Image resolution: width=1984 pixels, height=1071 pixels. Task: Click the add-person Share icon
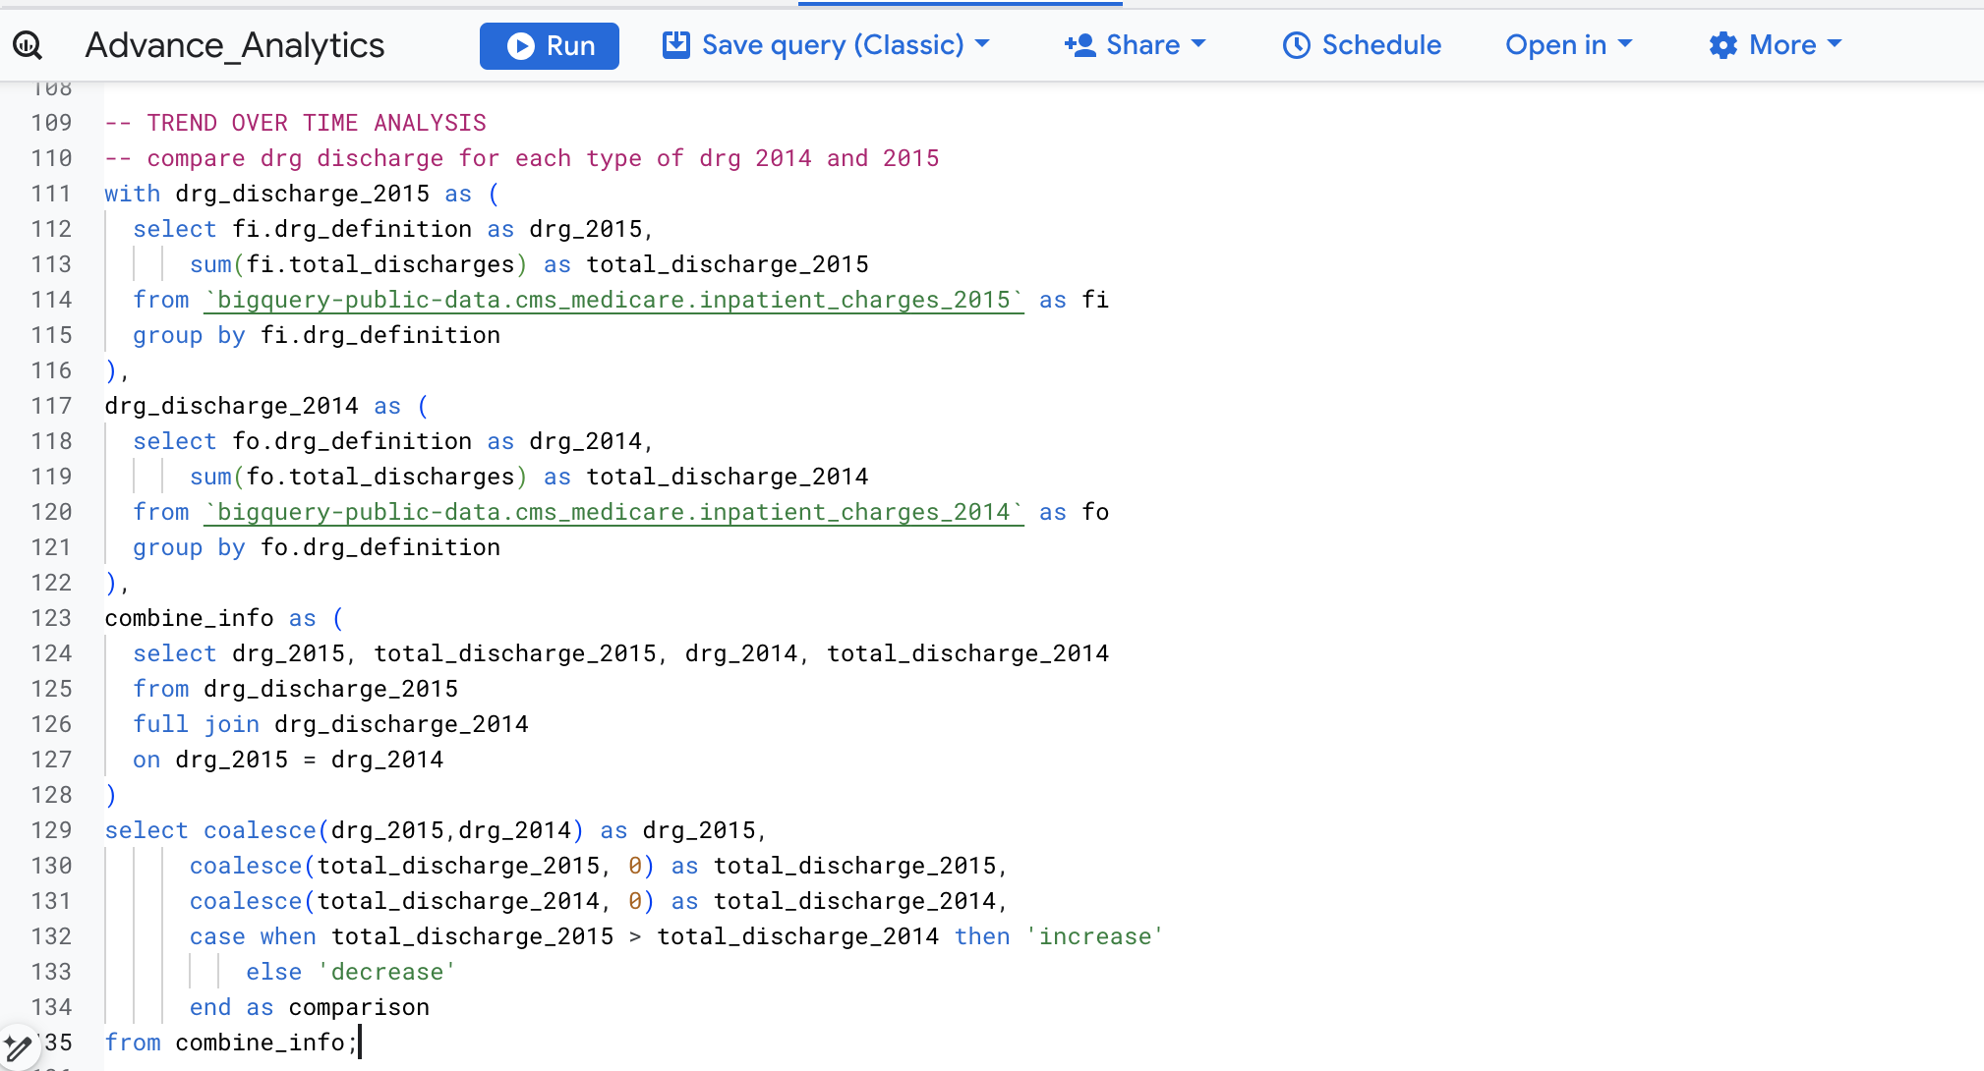(x=1080, y=45)
